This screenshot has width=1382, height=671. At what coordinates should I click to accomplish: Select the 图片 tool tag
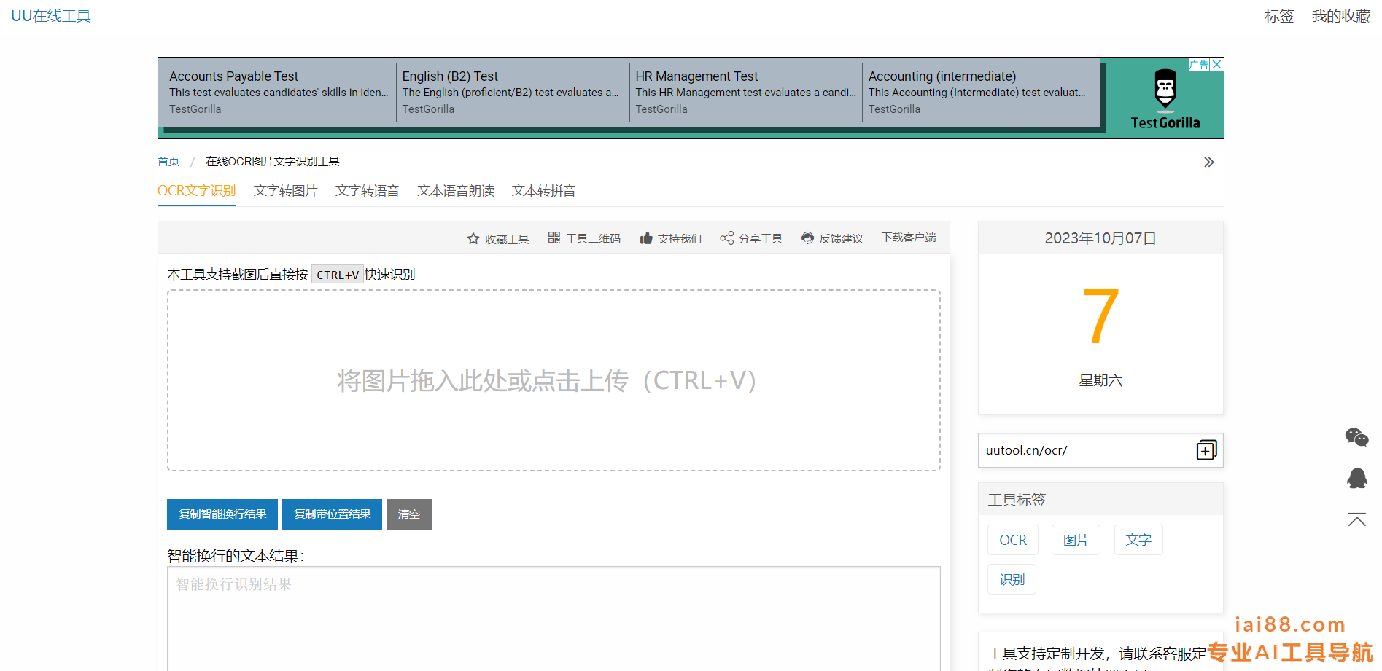1076,540
